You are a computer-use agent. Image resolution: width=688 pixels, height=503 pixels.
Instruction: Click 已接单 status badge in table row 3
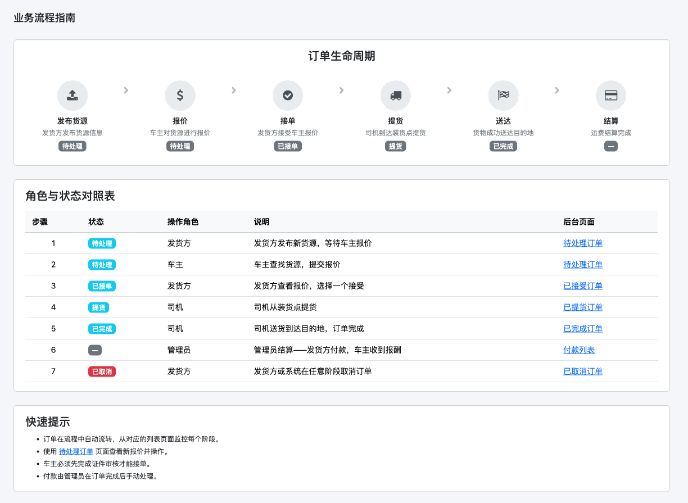[x=102, y=286]
